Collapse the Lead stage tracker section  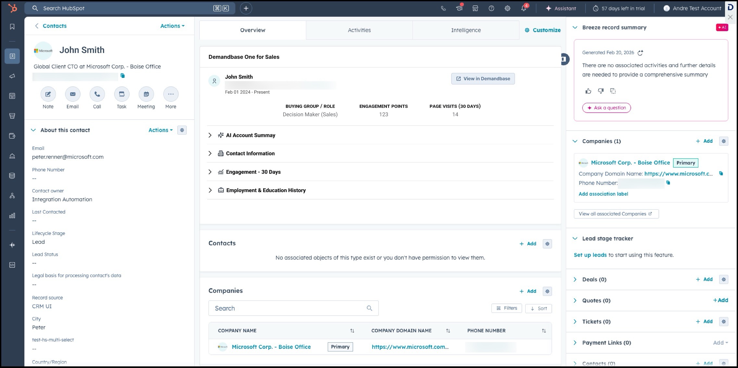575,239
